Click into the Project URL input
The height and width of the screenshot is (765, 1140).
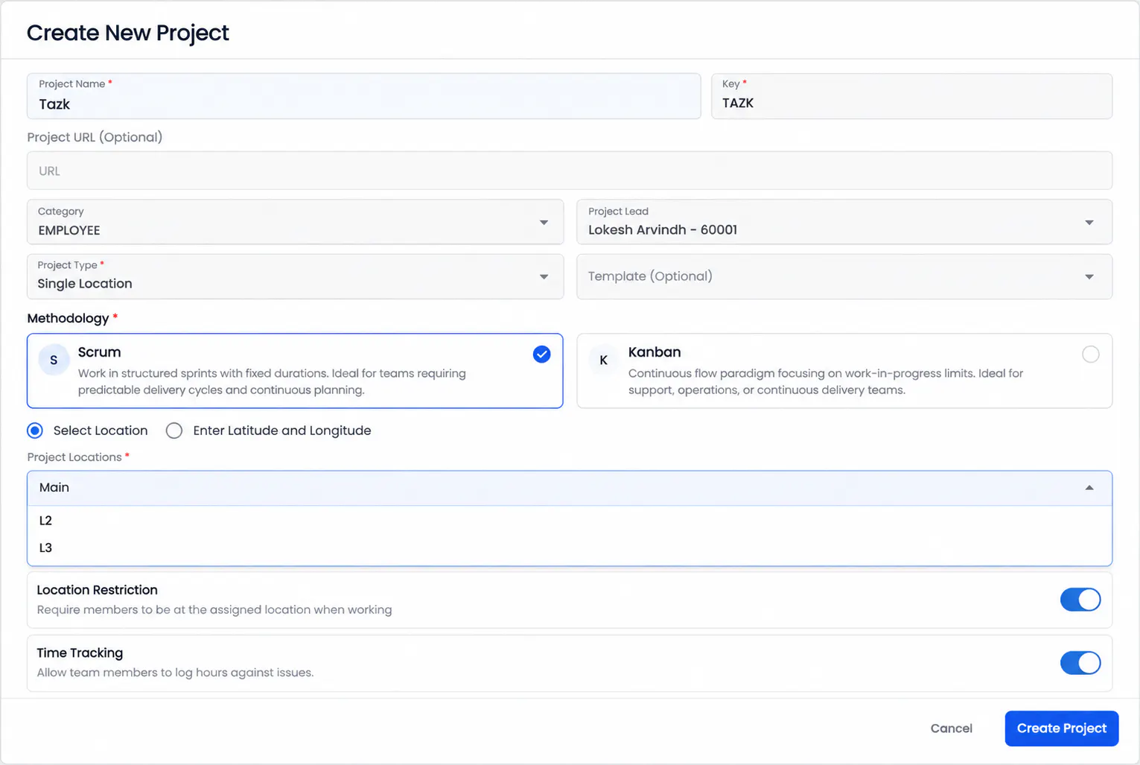[x=570, y=171]
